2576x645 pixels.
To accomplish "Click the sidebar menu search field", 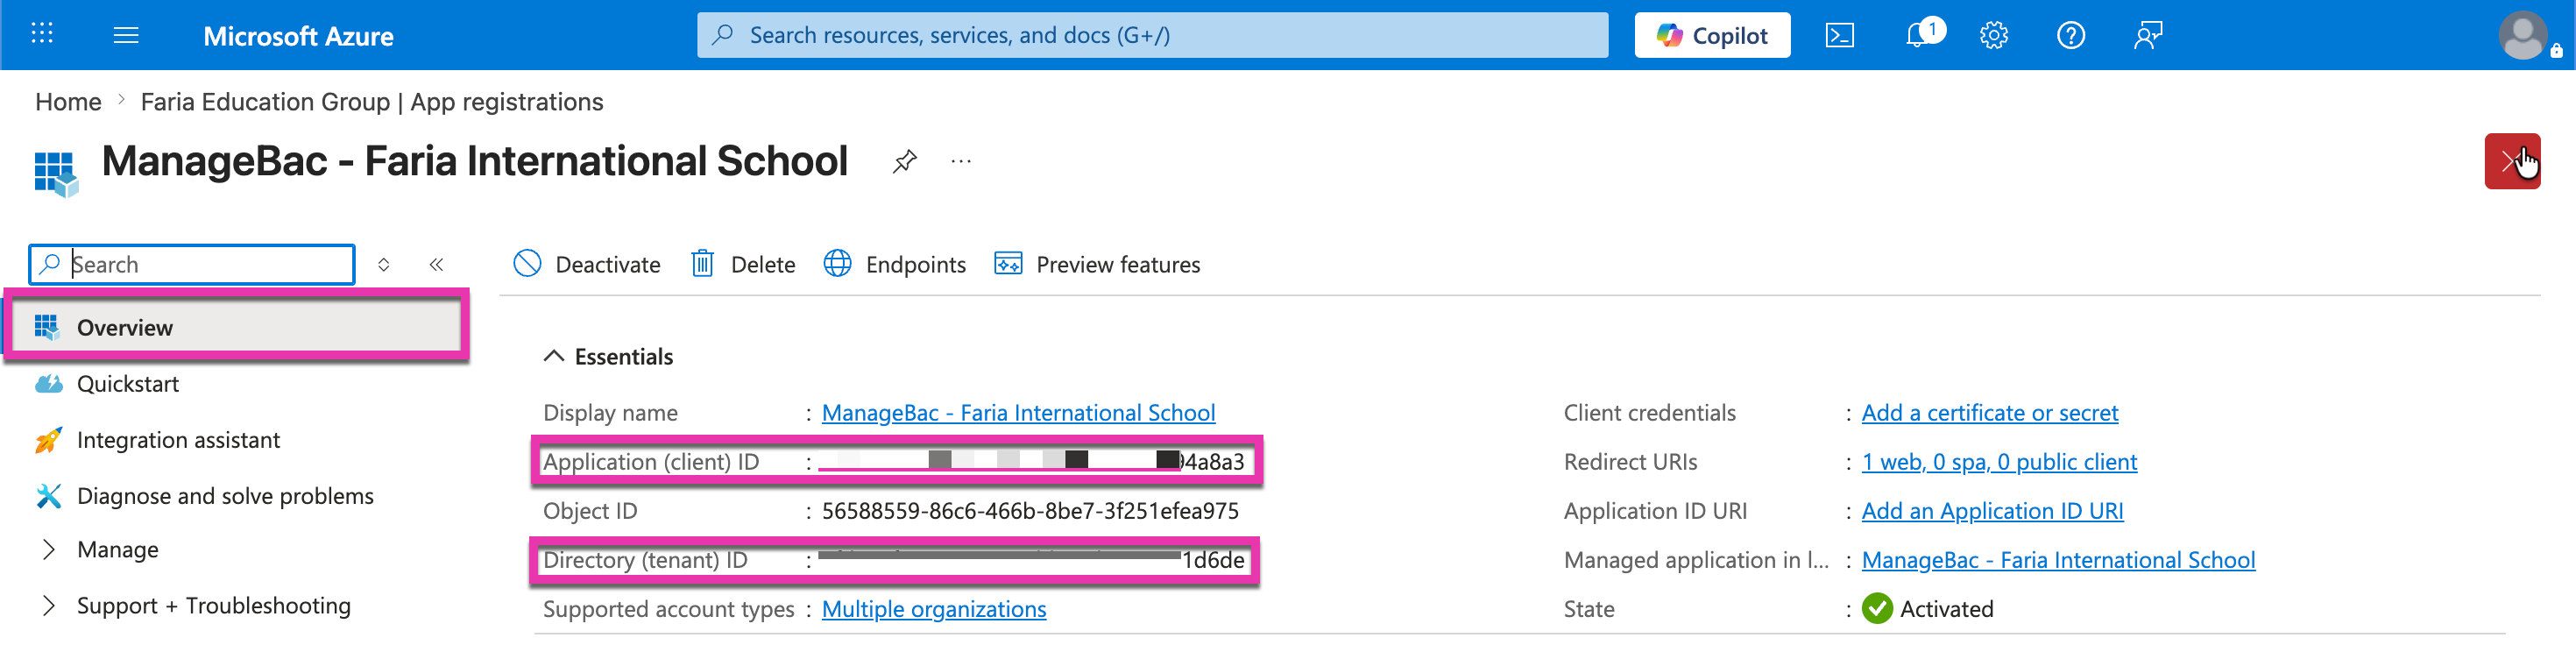I will tap(192, 264).
